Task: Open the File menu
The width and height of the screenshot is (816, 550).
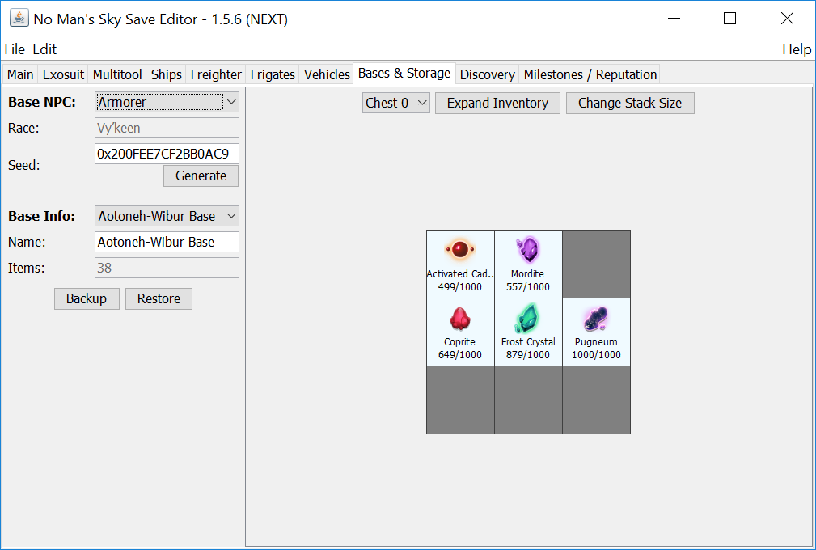Action: (x=15, y=49)
